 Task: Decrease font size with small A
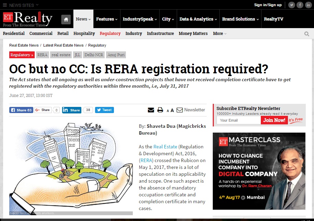[x=168, y=111]
